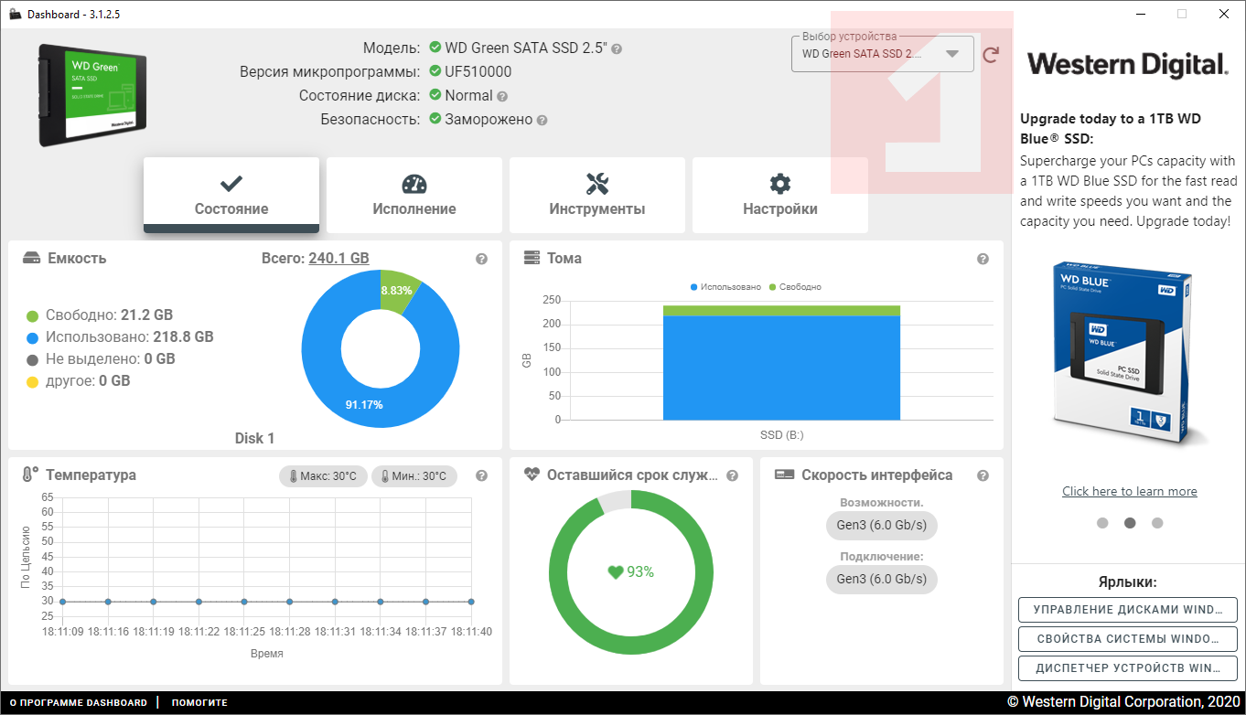Viewport: 1246px width, 715px height.
Task: Click the firmware version UF510000 text
Action: coord(478,71)
